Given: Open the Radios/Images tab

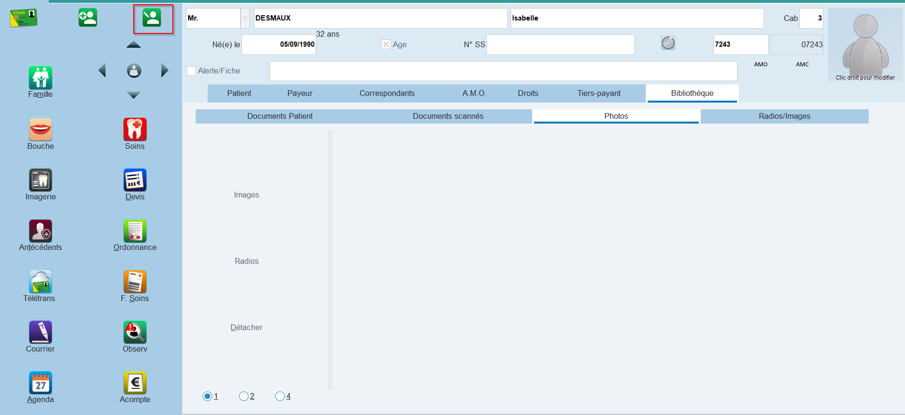Looking at the screenshot, I should 785,116.
